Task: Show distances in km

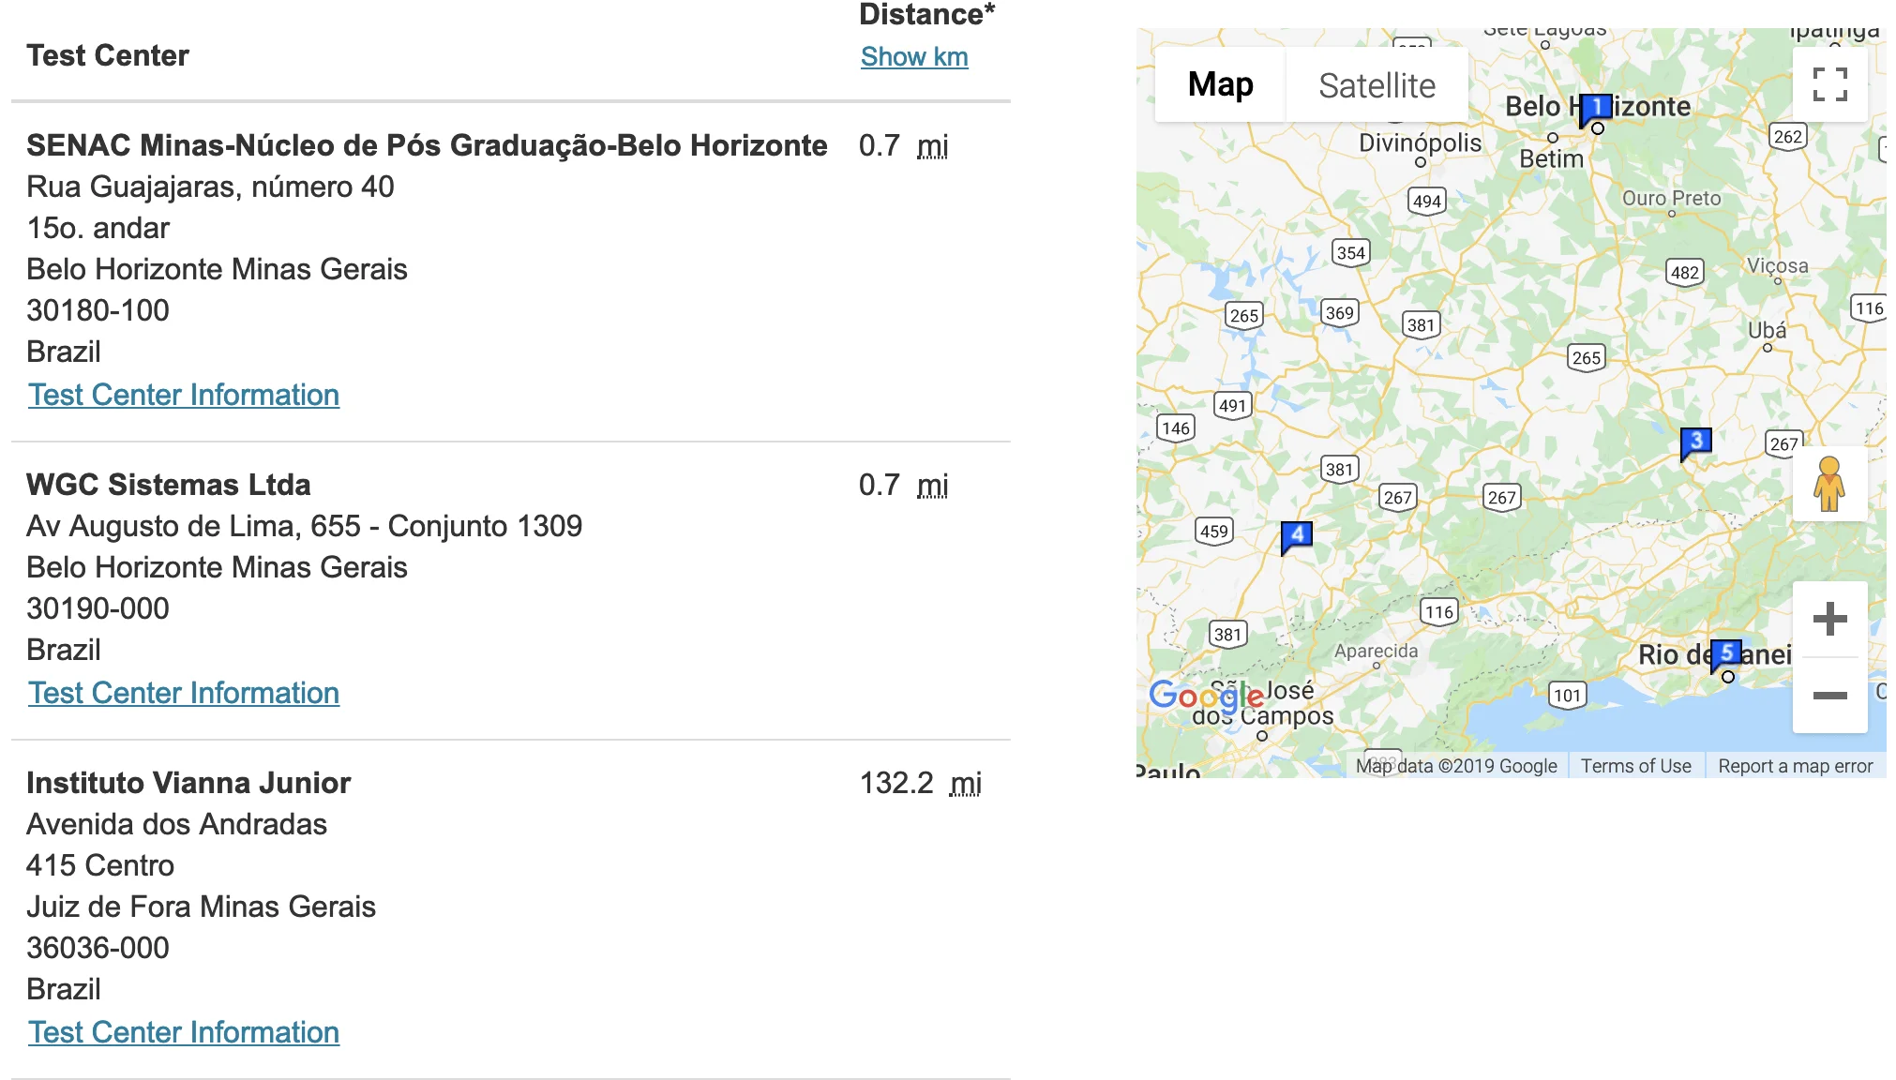Action: (914, 57)
